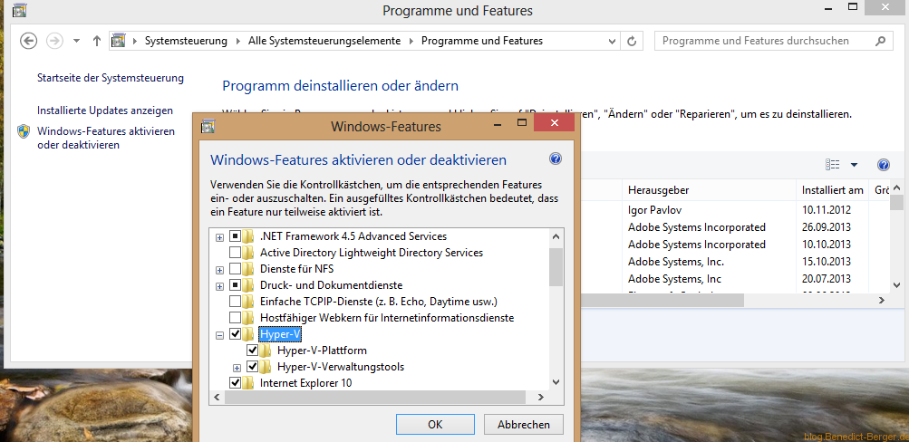Click the view options icon in main window
The height and width of the screenshot is (442, 909).
833,165
